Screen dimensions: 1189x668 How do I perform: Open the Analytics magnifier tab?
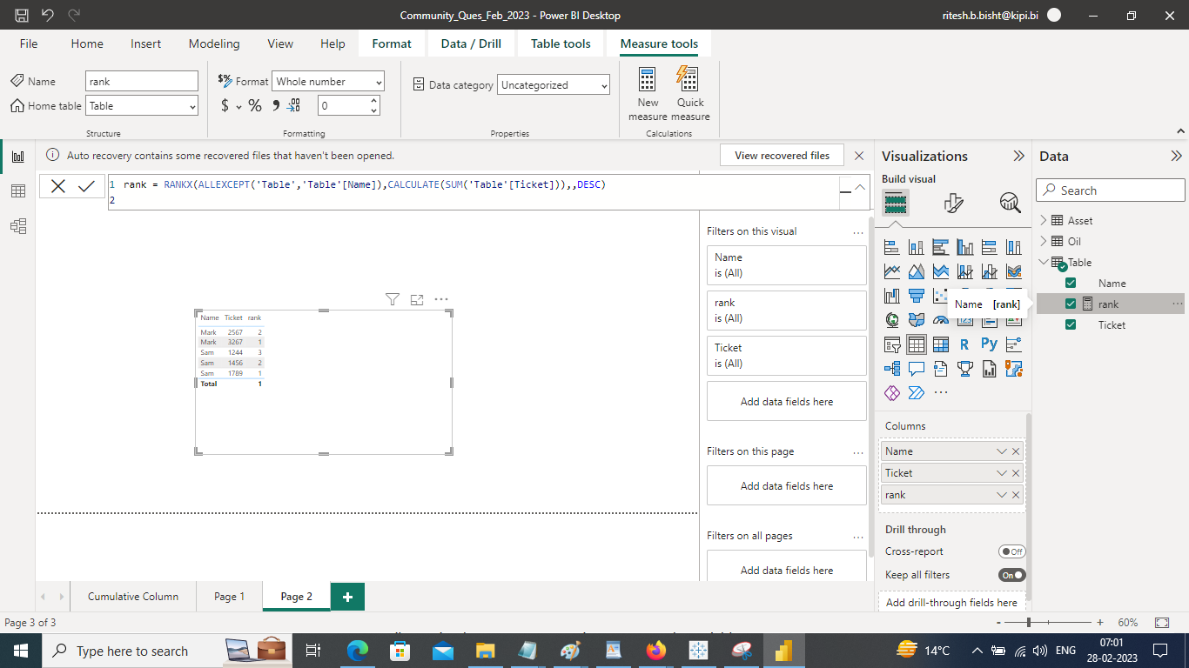coord(1010,204)
